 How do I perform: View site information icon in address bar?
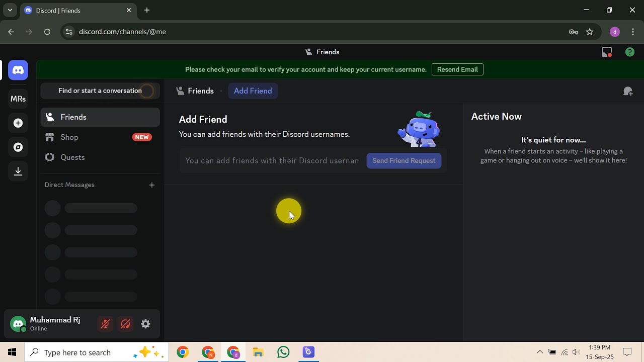69,32
